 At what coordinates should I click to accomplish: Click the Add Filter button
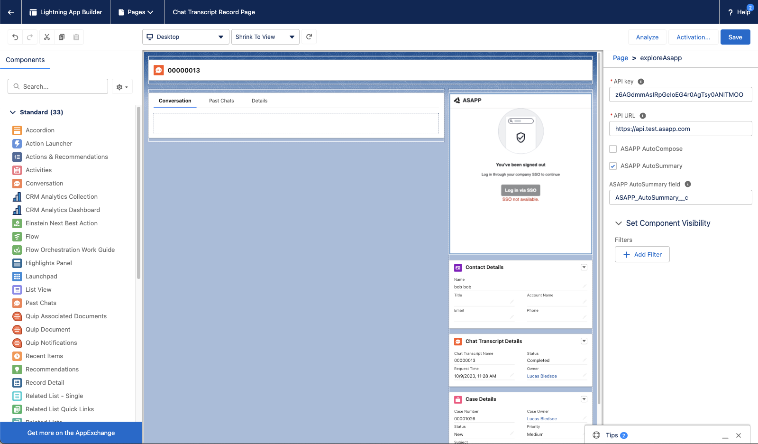click(x=642, y=254)
